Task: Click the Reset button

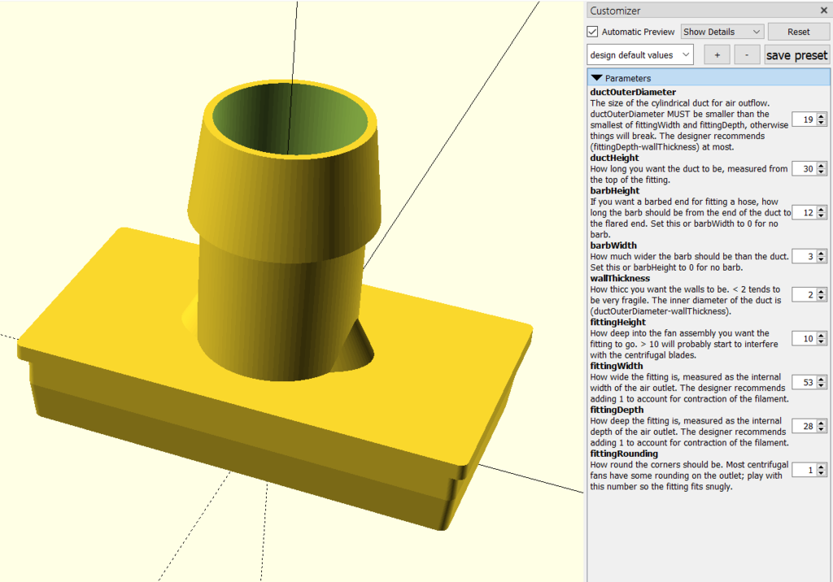Action: (x=798, y=31)
